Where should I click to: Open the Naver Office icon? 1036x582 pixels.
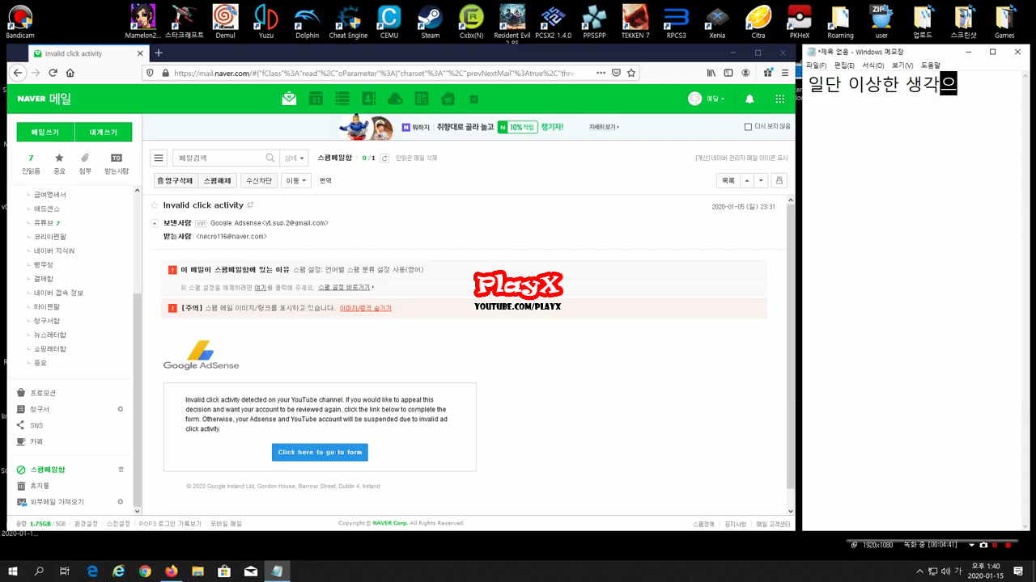pyautogui.click(x=422, y=99)
